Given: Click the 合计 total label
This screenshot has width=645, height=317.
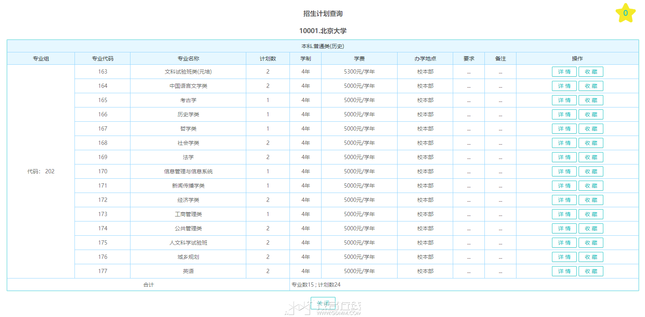Looking at the screenshot, I should coord(149,285).
